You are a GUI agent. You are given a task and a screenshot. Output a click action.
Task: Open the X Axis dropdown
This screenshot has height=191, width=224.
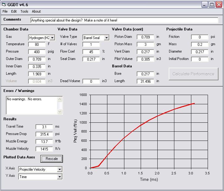60,169
